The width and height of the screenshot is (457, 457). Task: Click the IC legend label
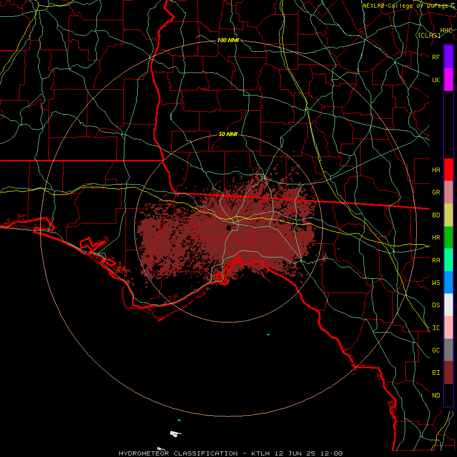tap(436, 328)
